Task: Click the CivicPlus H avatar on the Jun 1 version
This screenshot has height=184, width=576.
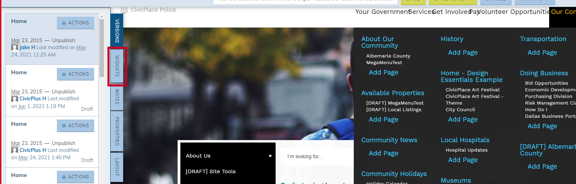Action: click(x=15, y=99)
